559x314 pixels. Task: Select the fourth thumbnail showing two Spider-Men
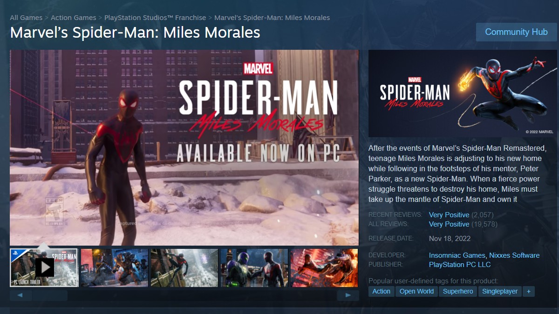[x=254, y=267]
